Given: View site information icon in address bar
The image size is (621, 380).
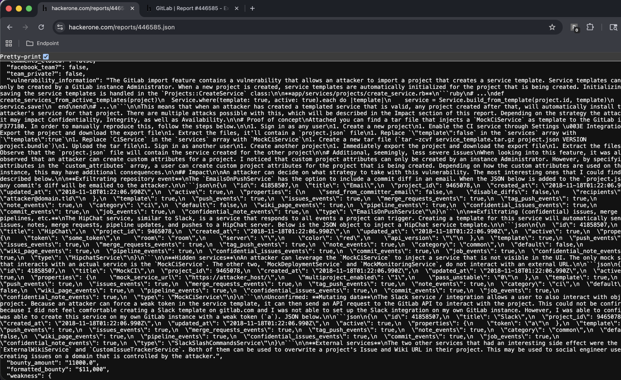Looking at the screenshot, I should point(60,27).
